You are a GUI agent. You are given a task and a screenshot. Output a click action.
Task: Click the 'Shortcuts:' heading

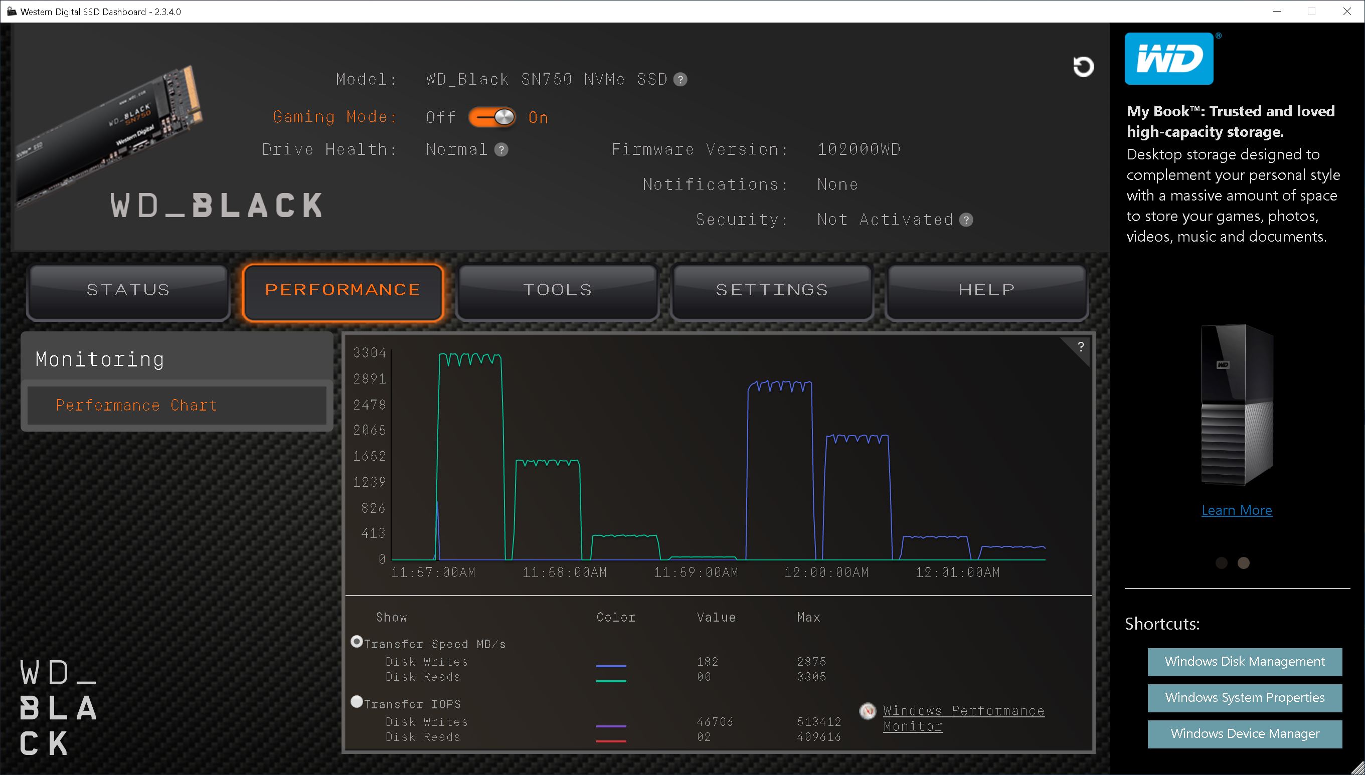tap(1162, 624)
